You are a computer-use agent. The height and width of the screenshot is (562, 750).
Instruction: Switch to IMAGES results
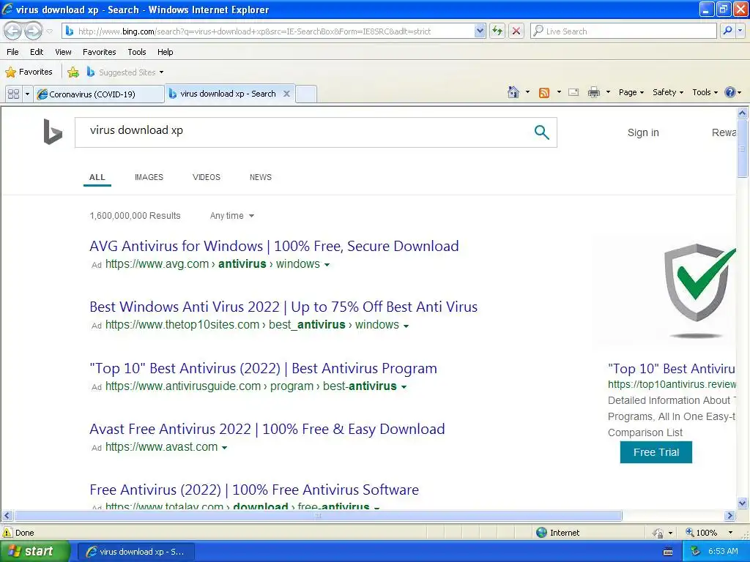[149, 177]
